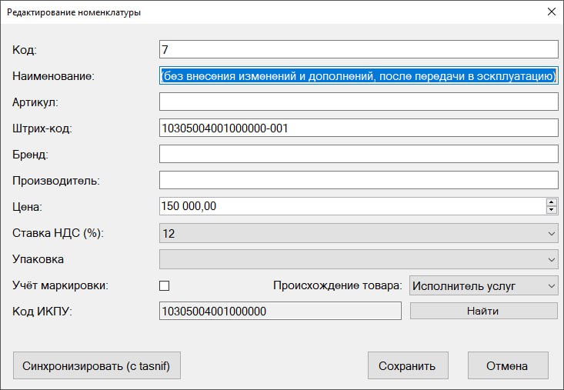The image size is (564, 390).
Task: Select the Производитель input field
Action: (x=358, y=180)
